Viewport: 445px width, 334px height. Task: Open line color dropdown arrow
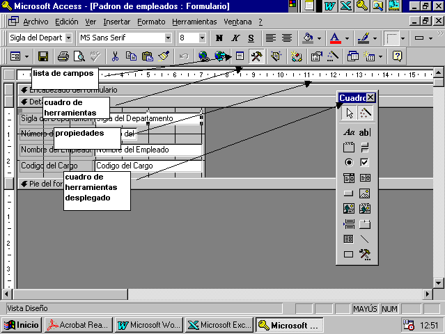point(375,38)
